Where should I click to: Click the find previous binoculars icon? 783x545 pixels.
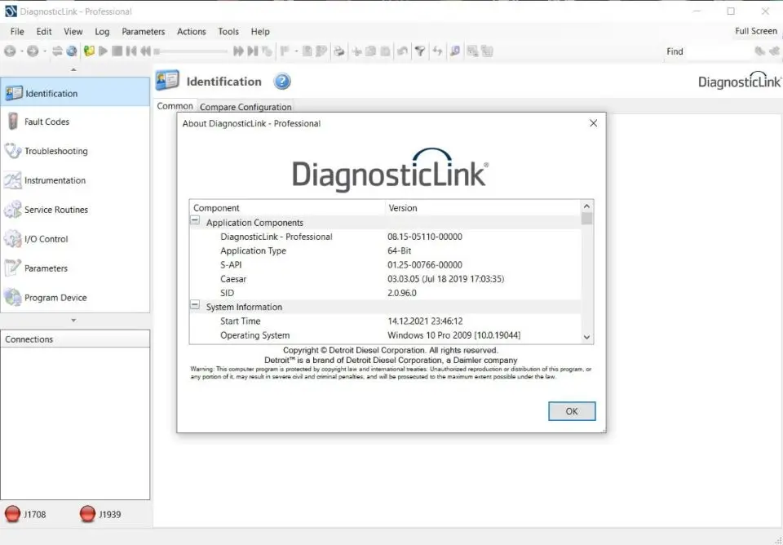pos(774,51)
